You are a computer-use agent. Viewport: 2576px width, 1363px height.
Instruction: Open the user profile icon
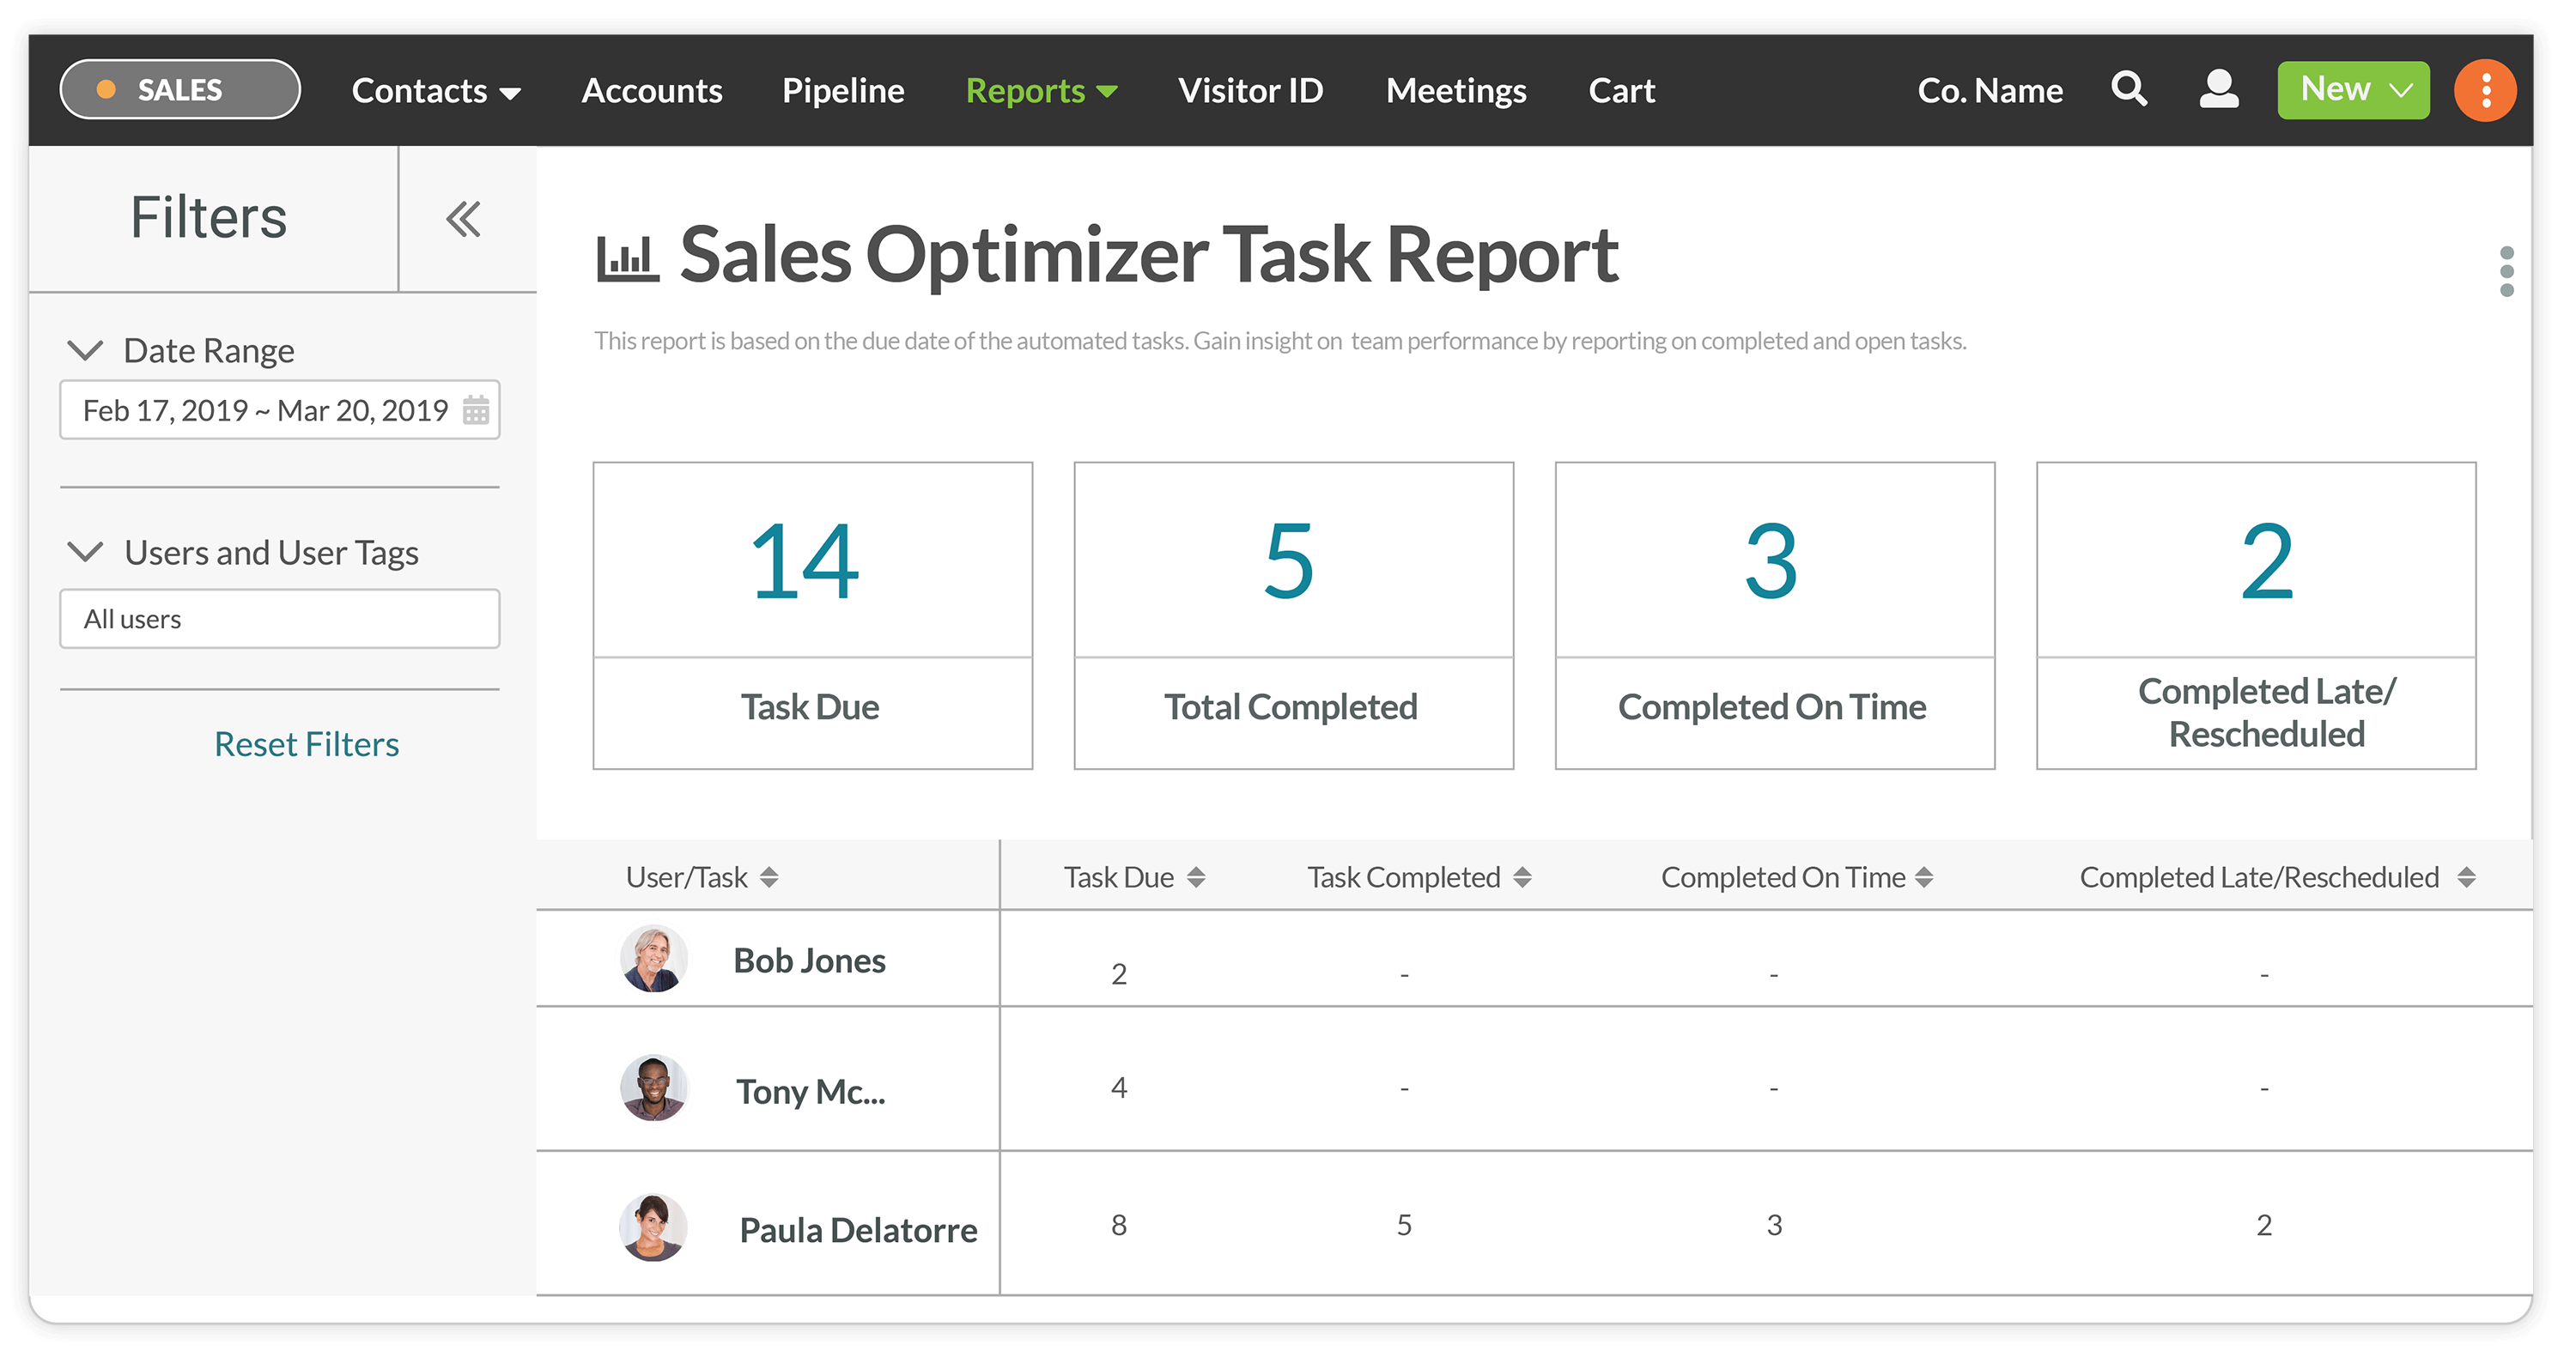2218,90
